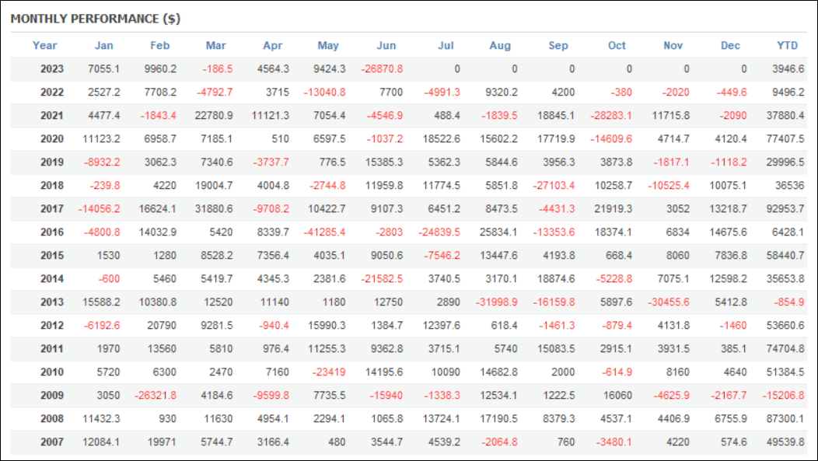This screenshot has width=818, height=461.
Task: Click the -15206.8 YTD value for 2009
Action: coord(783,395)
